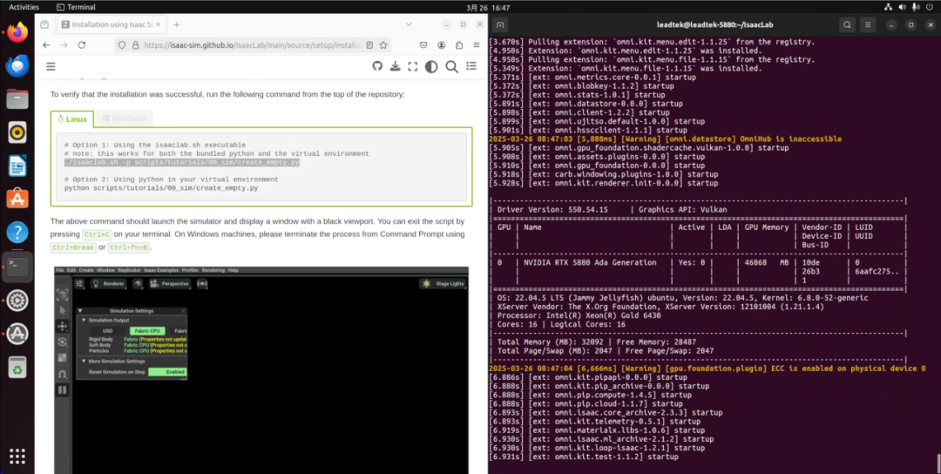The height and width of the screenshot is (474, 941).
Task: Toggle fullscreen mode in the docs header
Action: [x=413, y=66]
